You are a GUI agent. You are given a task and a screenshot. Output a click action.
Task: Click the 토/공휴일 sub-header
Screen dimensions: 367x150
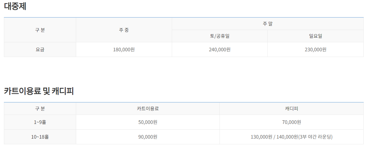pyautogui.click(x=220, y=36)
